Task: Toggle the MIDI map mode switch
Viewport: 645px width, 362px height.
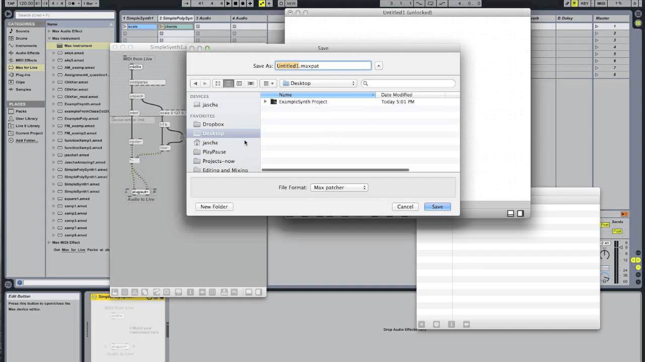Action: (602, 4)
